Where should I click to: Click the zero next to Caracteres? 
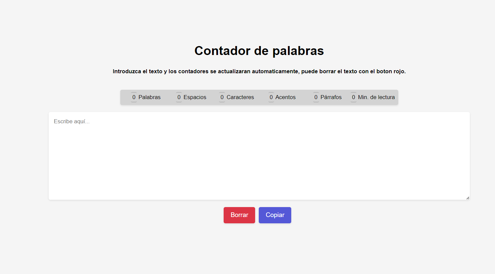(x=222, y=97)
